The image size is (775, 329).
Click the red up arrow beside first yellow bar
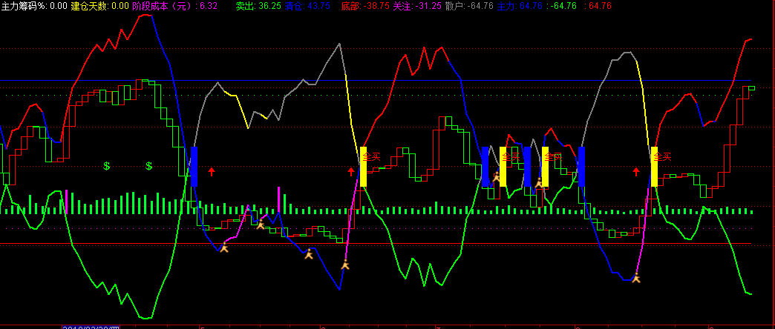pyautogui.click(x=352, y=172)
